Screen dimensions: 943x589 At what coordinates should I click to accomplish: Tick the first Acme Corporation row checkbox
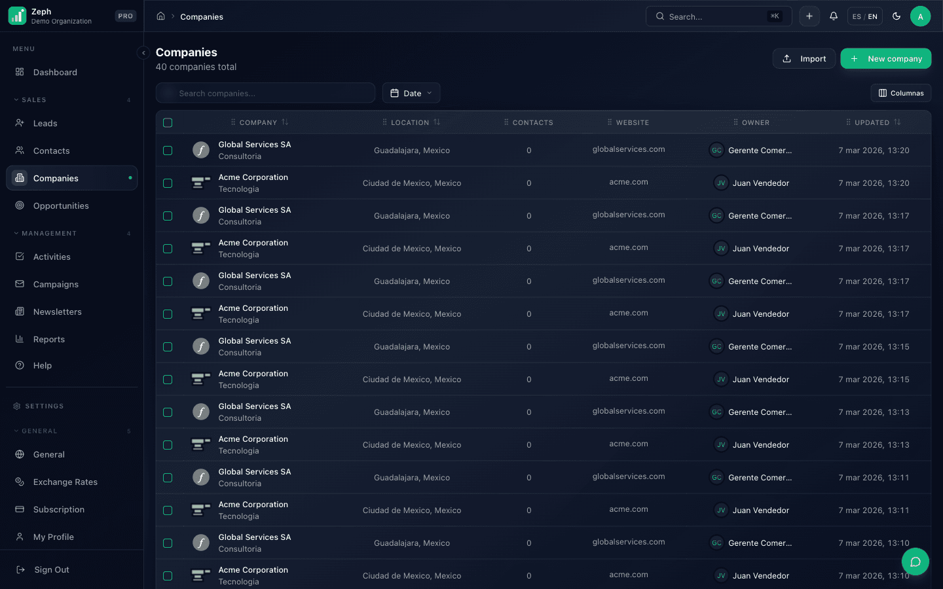[168, 183]
